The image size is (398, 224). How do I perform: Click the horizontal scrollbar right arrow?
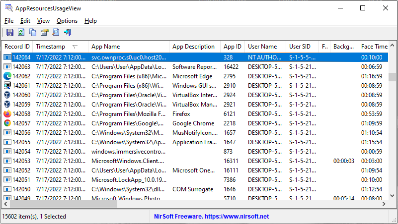pos(384,204)
